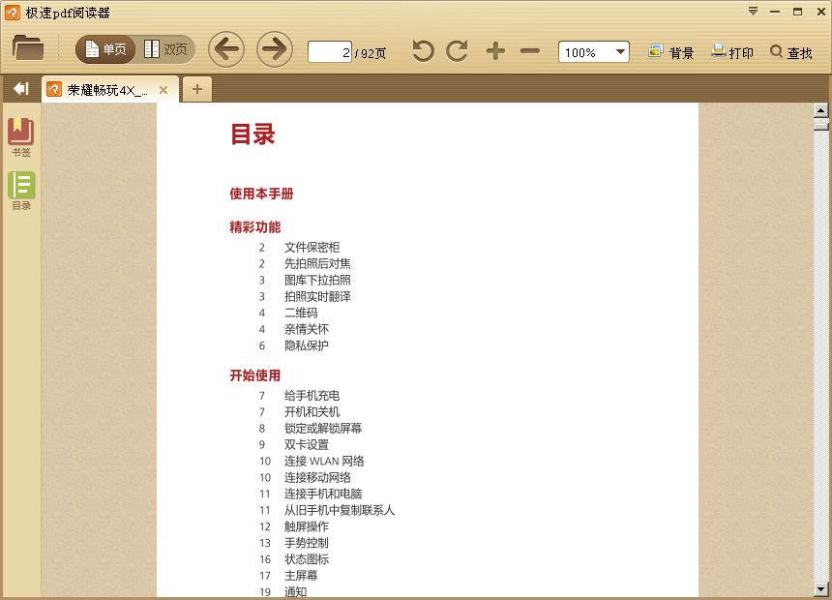The image size is (832, 600).
Task: Close the 荣耀畅玩4X document tab
Action: 163,90
